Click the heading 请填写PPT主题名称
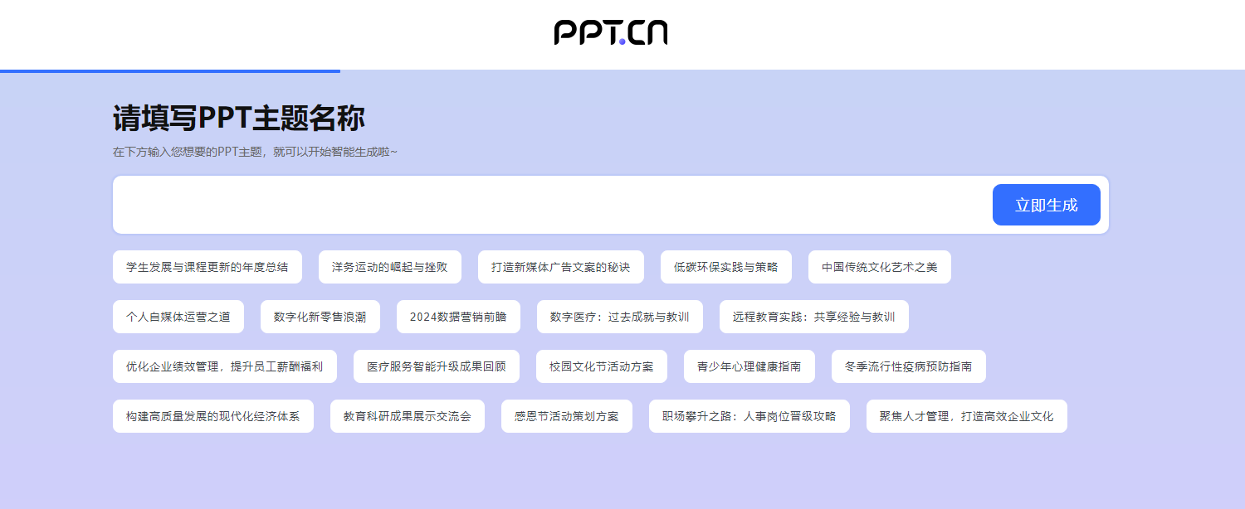This screenshot has height=509, width=1245. click(x=239, y=119)
